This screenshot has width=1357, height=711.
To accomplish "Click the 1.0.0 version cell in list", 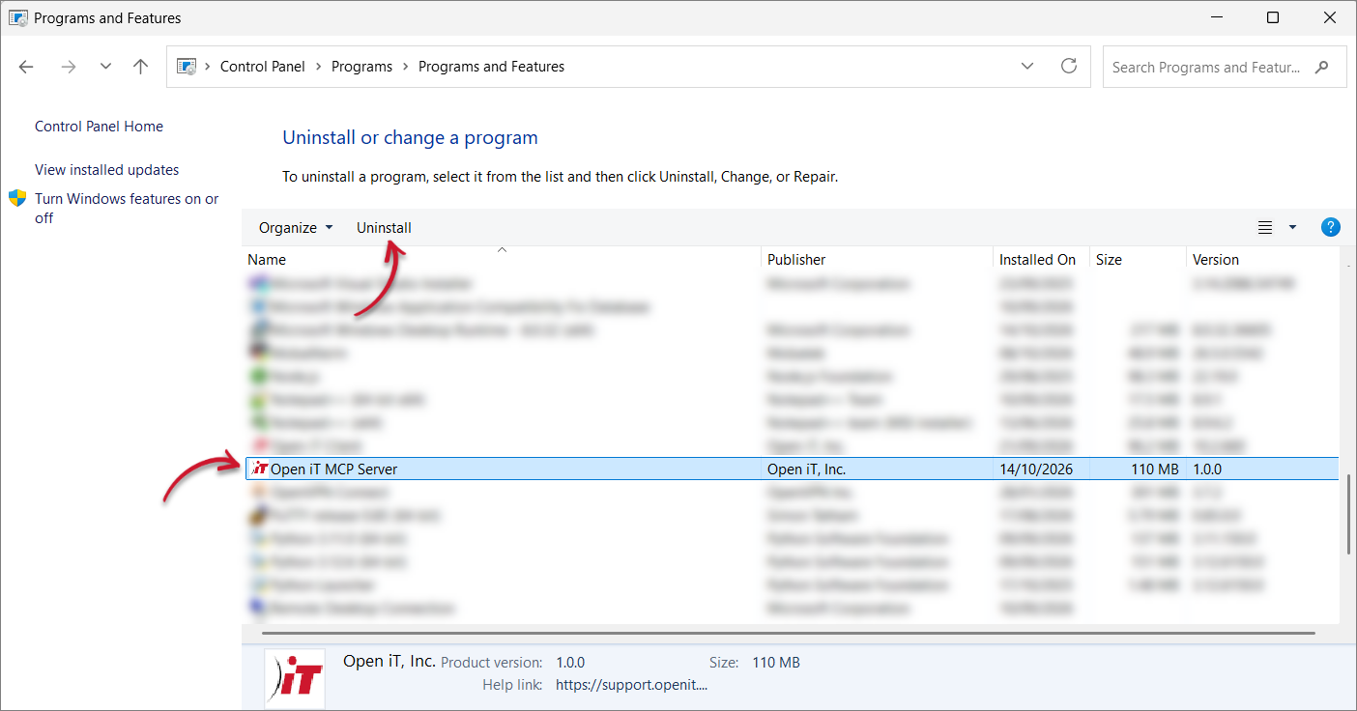I will (x=1208, y=469).
